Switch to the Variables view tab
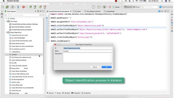174x98 pixels. click(x=66, y=93)
